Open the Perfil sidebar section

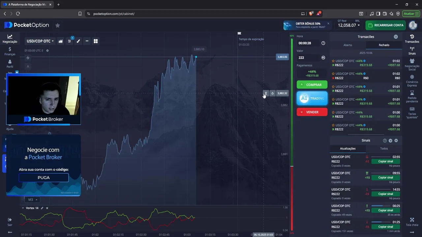(x=10, y=64)
